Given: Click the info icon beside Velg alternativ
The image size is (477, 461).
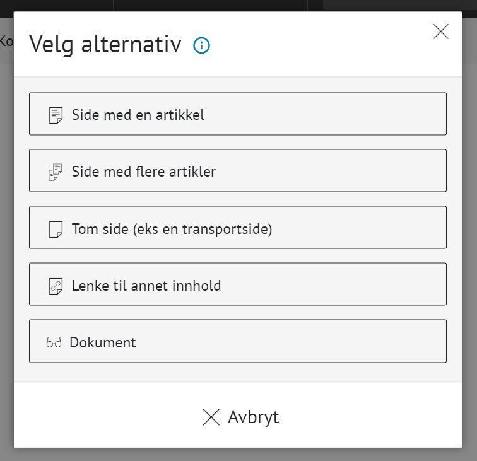Looking at the screenshot, I should (202, 45).
